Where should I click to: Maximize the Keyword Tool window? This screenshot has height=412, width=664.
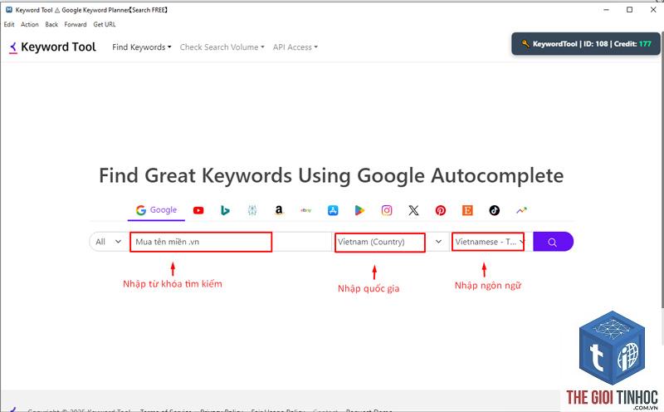click(x=630, y=10)
